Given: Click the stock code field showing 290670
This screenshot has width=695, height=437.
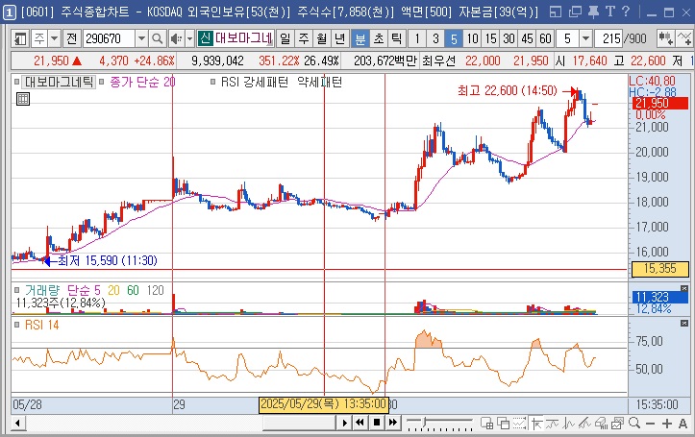Looking at the screenshot, I should [x=109, y=39].
